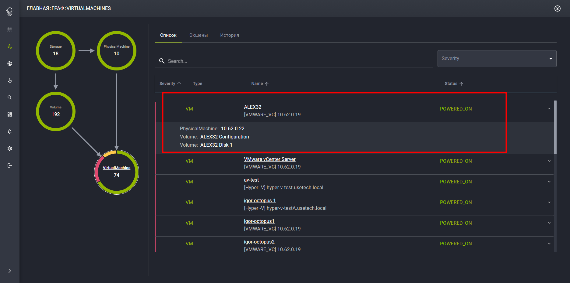The width and height of the screenshot is (570, 283).
Task: Open the pointing-hand actions icon in sidebar
Action: pyautogui.click(x=10, y=80)
